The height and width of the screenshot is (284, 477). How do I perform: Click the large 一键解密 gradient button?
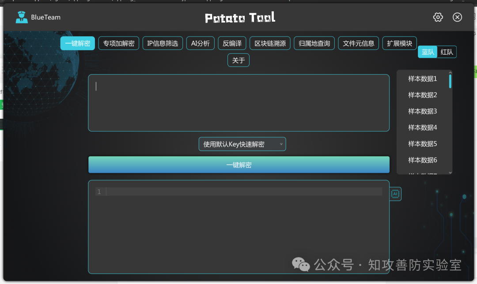[x=239, y=164]
